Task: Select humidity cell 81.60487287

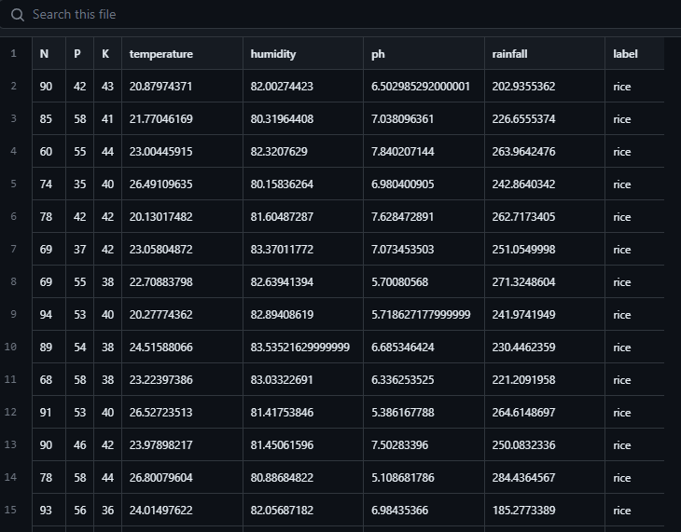Action: 303,216
